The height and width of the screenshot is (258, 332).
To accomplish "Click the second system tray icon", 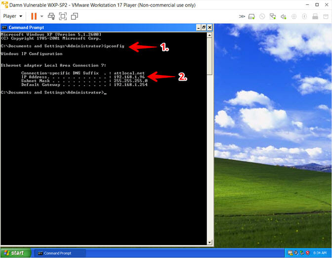I will [296, 253].
